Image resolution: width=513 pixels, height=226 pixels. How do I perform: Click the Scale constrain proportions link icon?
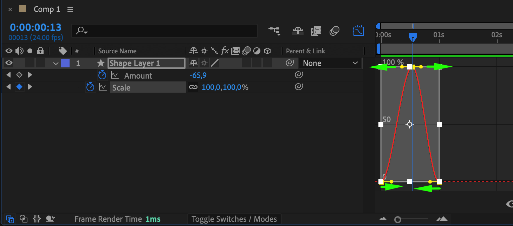coord(193,87)
